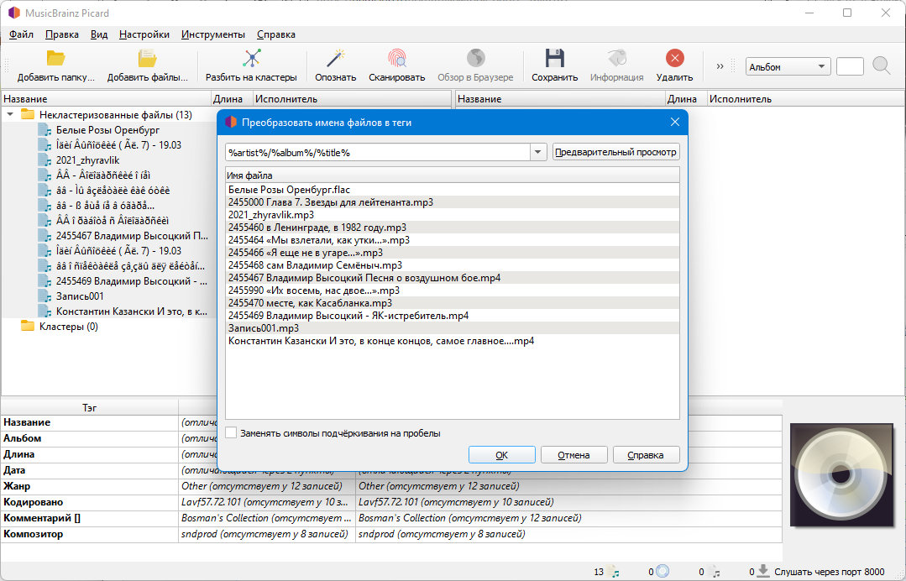The width and height of the screenshot is (906, 581).
Task: Click the search magnifier icon in toolbar
Action: click(x=881, y=65)
